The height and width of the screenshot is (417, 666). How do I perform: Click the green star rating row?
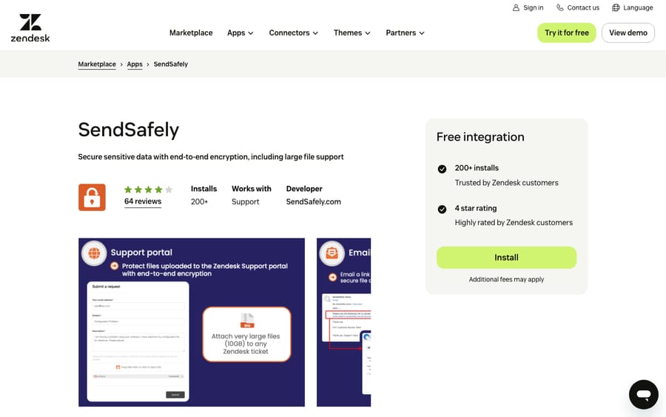pyautogui.click(x=148, y=190)
